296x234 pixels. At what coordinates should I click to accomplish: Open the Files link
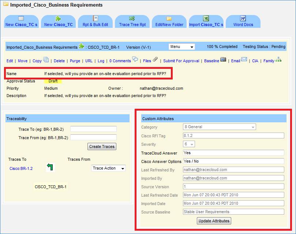[x=147, y=61]
